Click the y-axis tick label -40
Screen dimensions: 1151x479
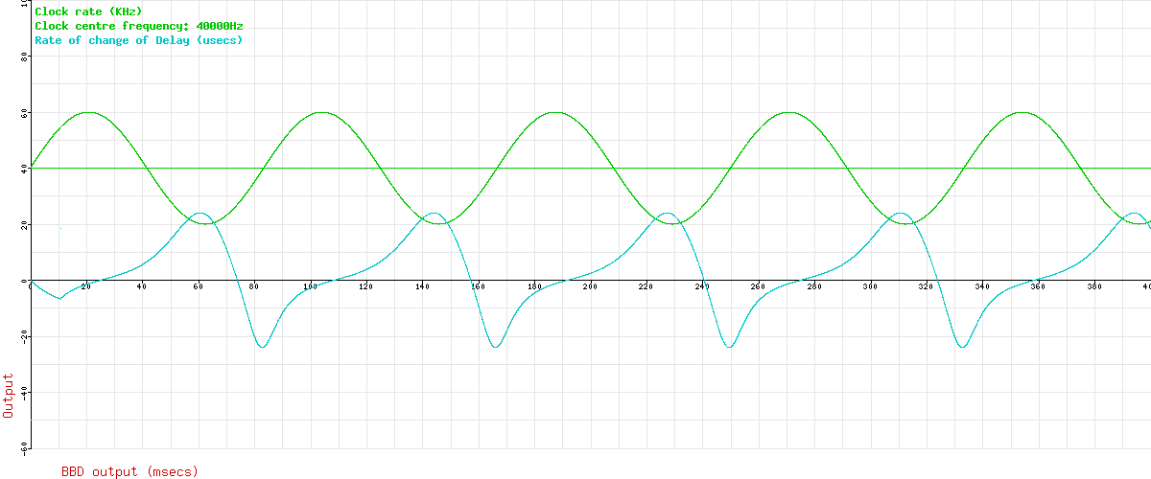23,393
